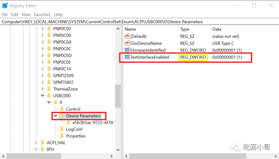Click the Device Parameters folder icon
This screenshot has height=159, width=279.
(62, 116)
